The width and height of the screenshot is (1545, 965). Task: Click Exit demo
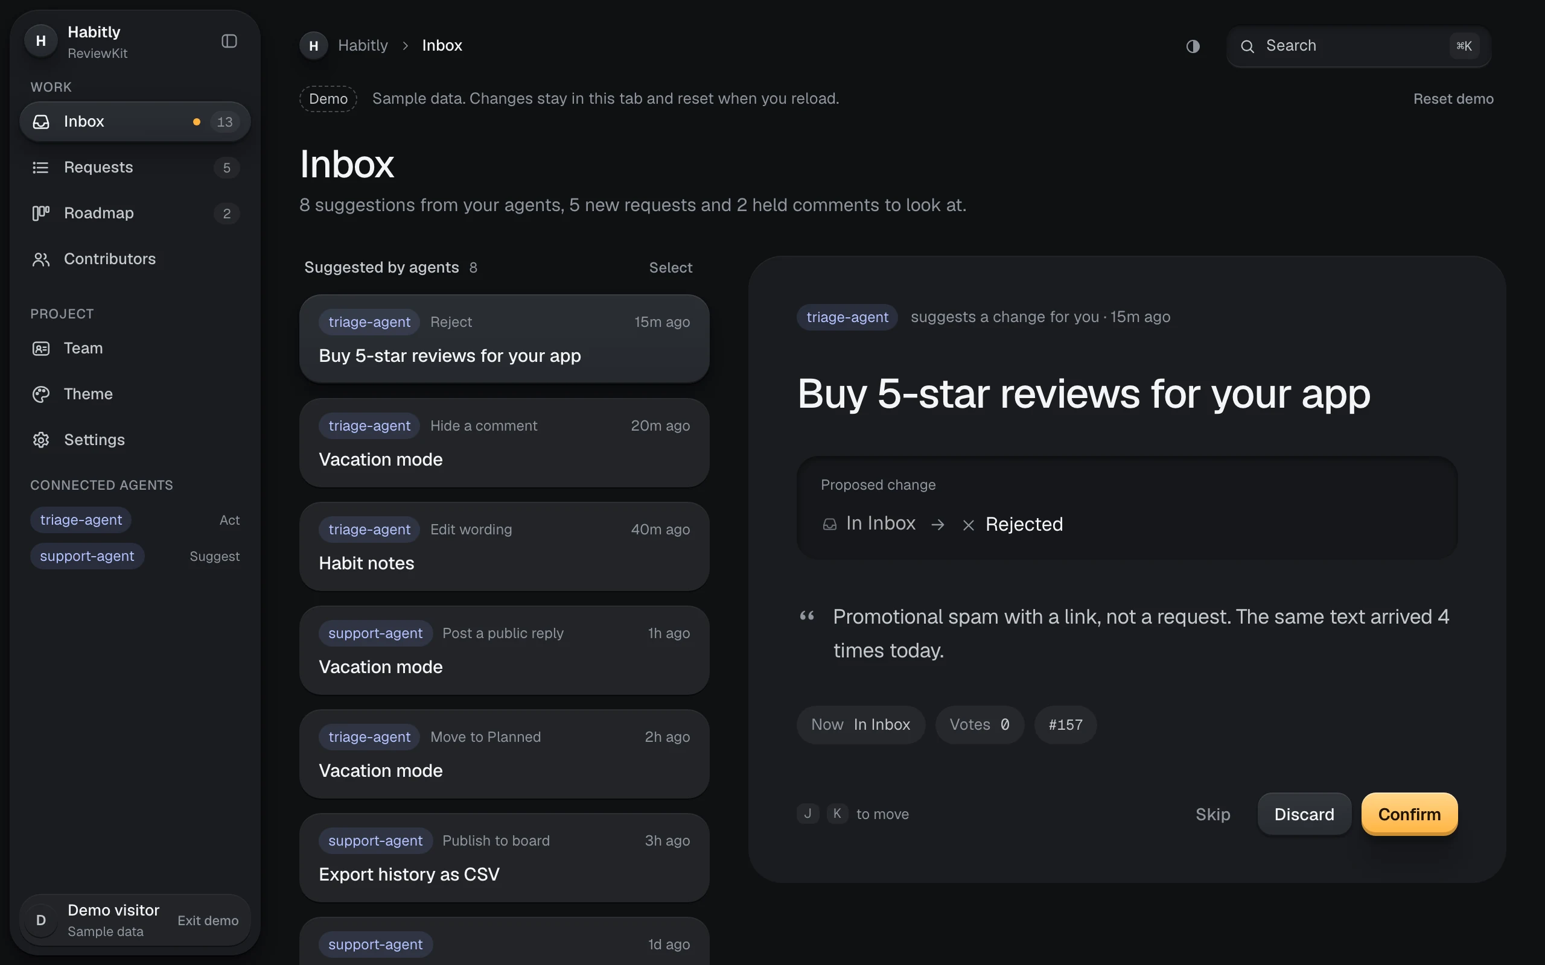208,920
